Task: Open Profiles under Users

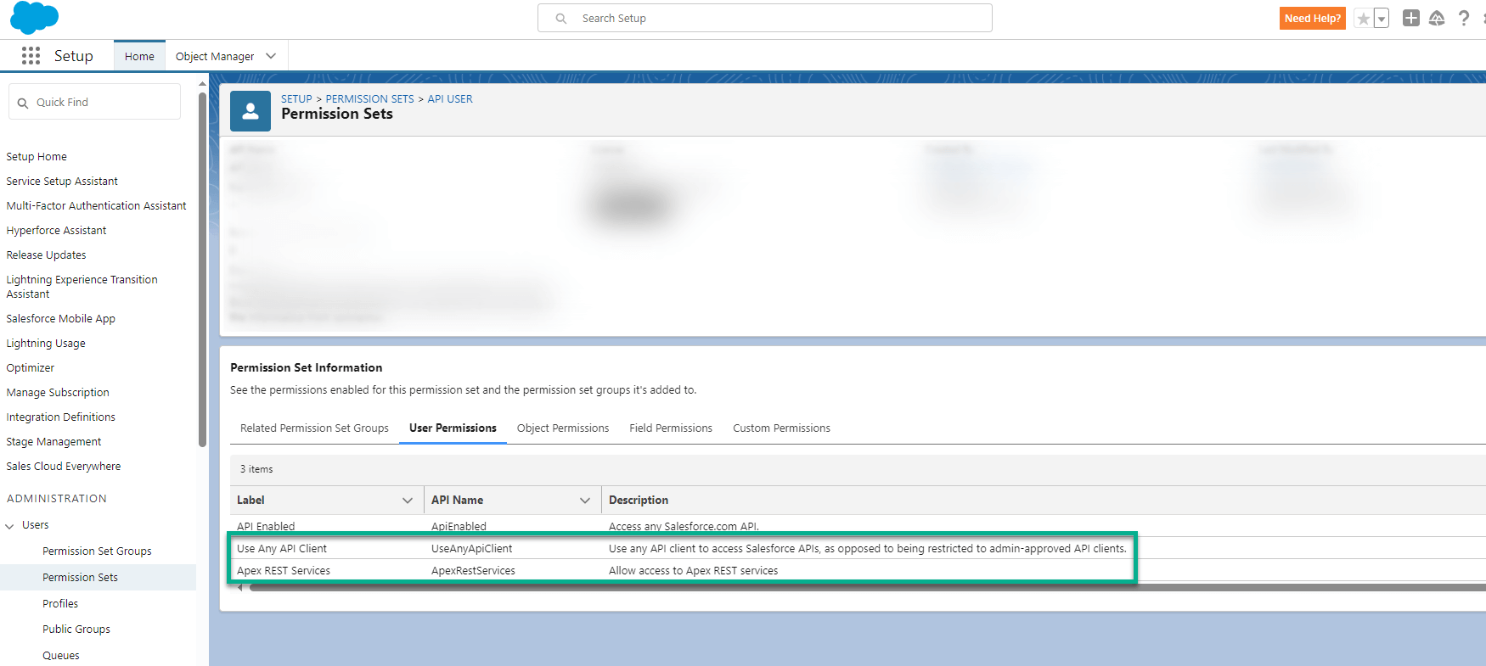Action: (60, 604)
